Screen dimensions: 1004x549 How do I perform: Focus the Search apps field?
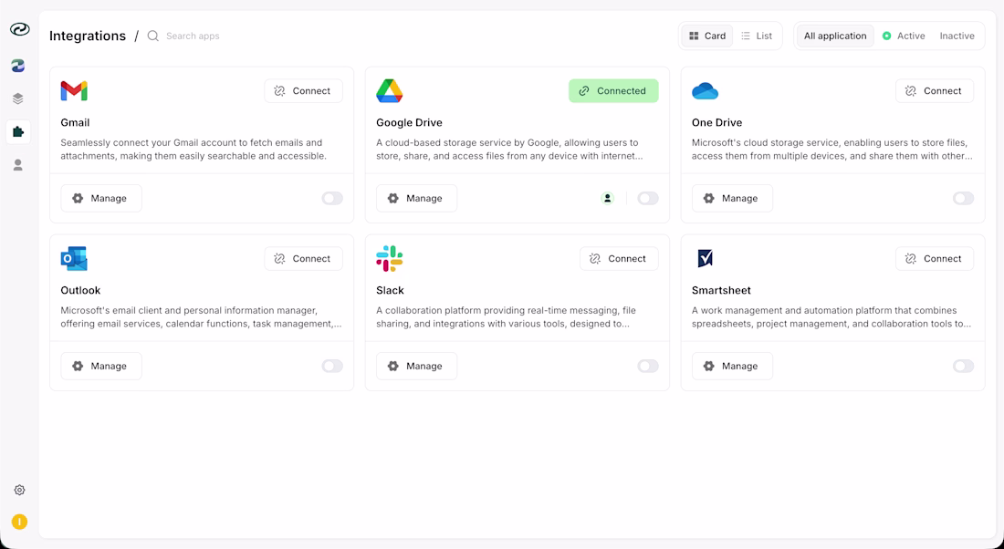click(x=193, y=36)
